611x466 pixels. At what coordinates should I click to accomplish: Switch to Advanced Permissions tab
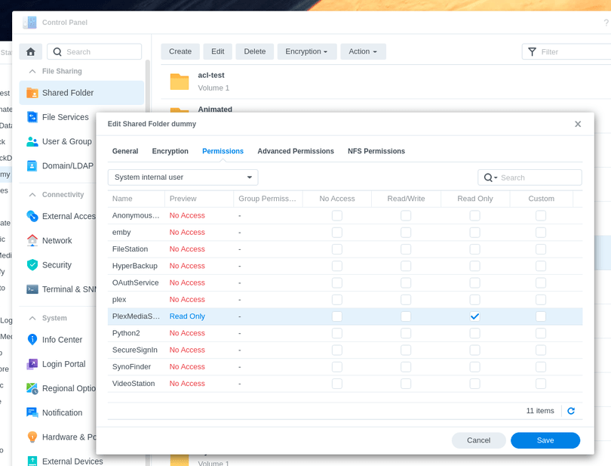pos(296,151)
